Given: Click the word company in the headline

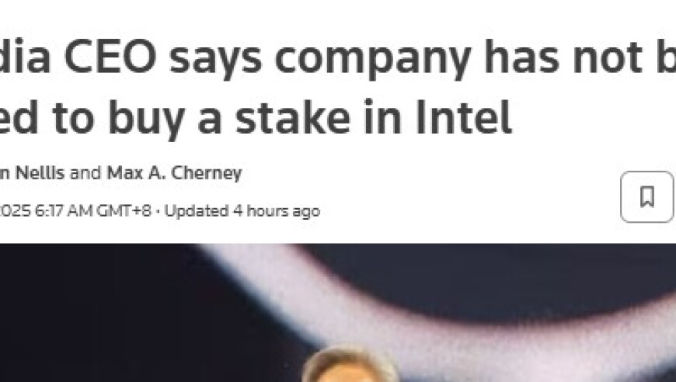Looking at the screenshot, I should (x=372, y=61).
